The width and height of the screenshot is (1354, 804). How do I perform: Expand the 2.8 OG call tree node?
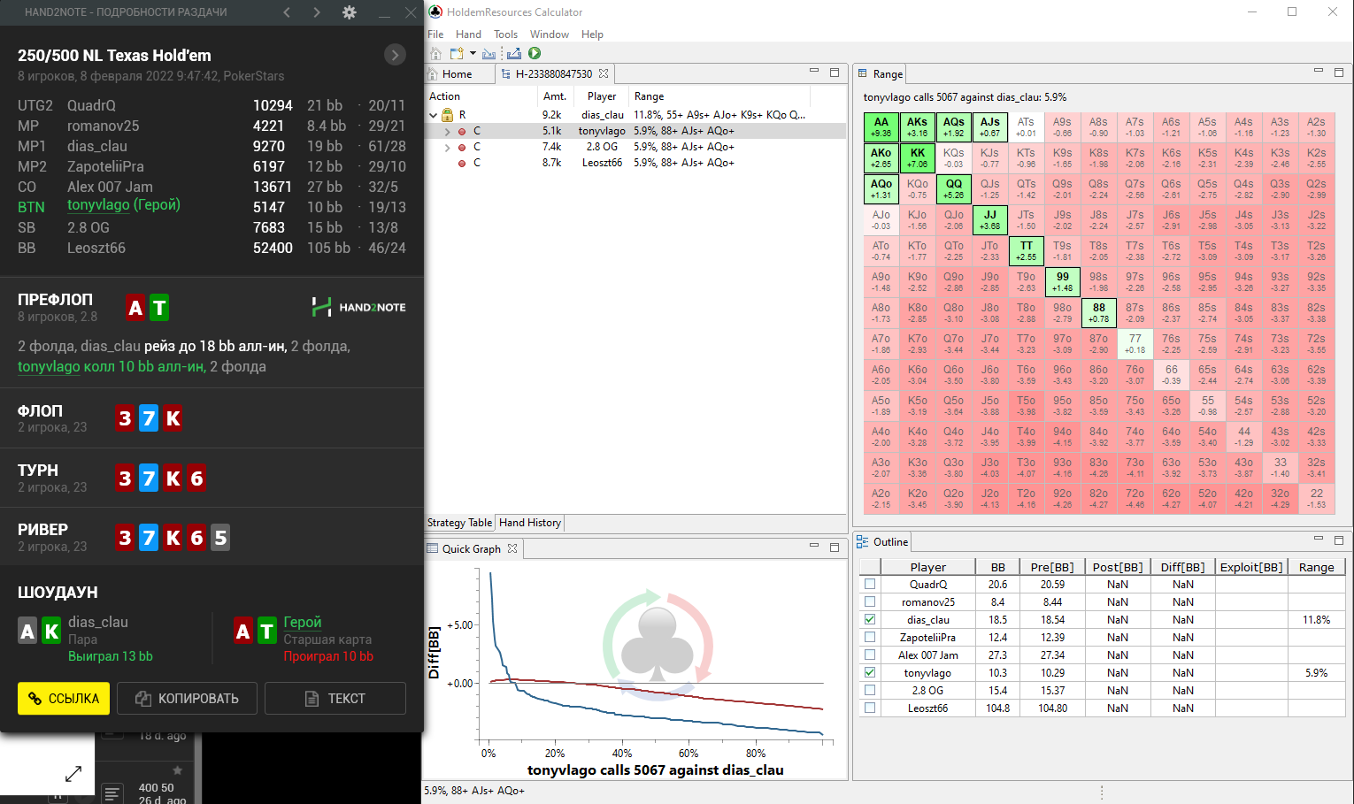[447, 147]
